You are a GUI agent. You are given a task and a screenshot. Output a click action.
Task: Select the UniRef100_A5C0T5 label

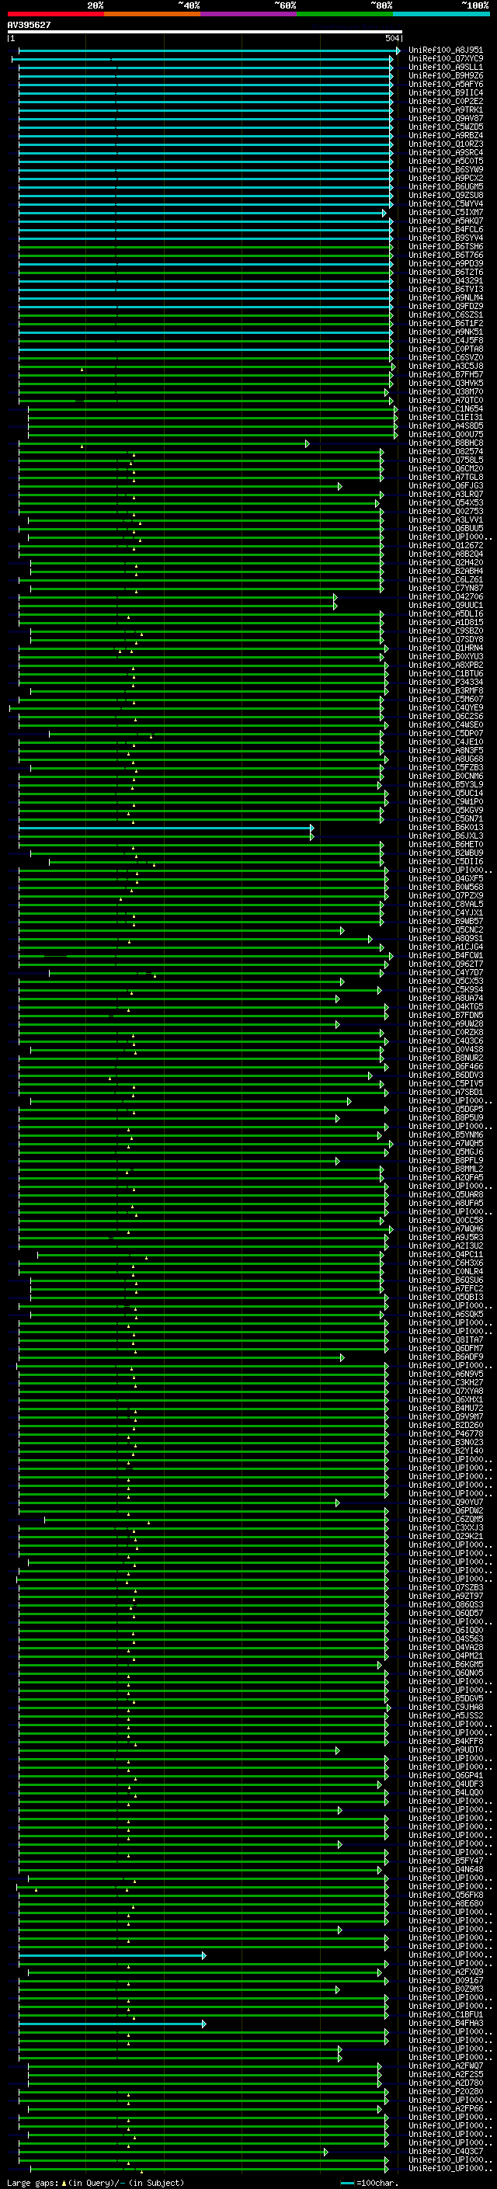445,162
